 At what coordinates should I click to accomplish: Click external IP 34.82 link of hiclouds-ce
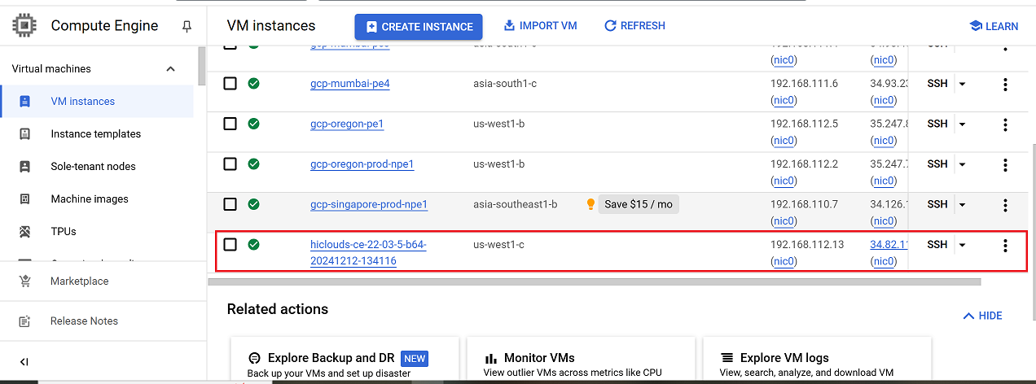click(889, 244)
